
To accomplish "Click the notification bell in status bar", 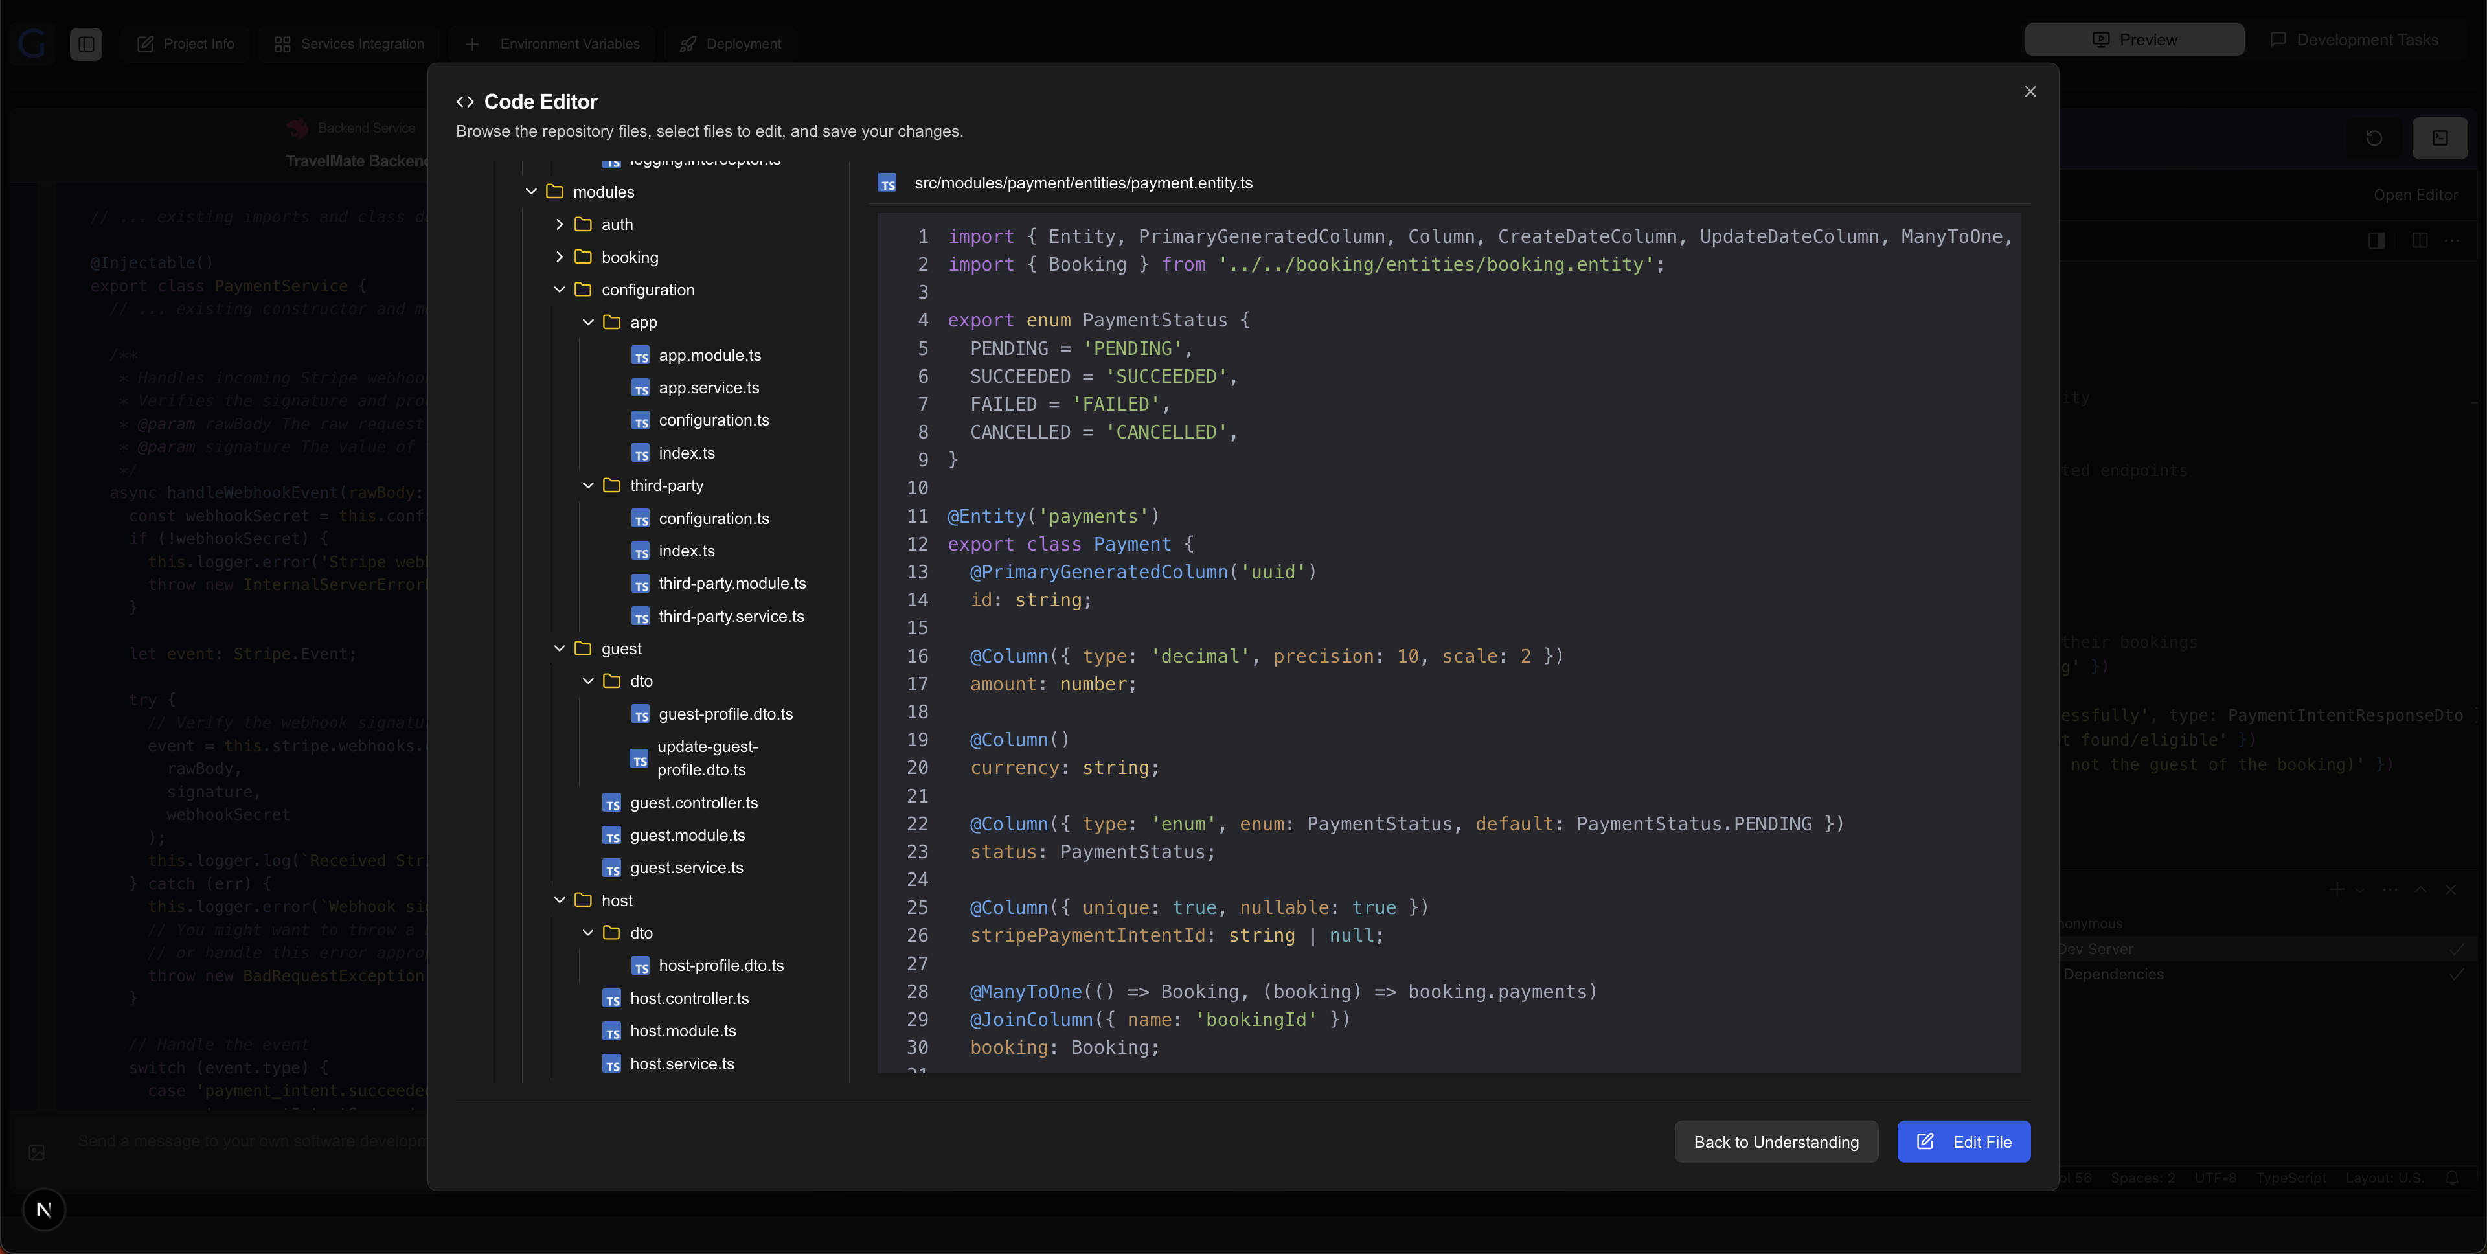I will tap(2452, 1178).
